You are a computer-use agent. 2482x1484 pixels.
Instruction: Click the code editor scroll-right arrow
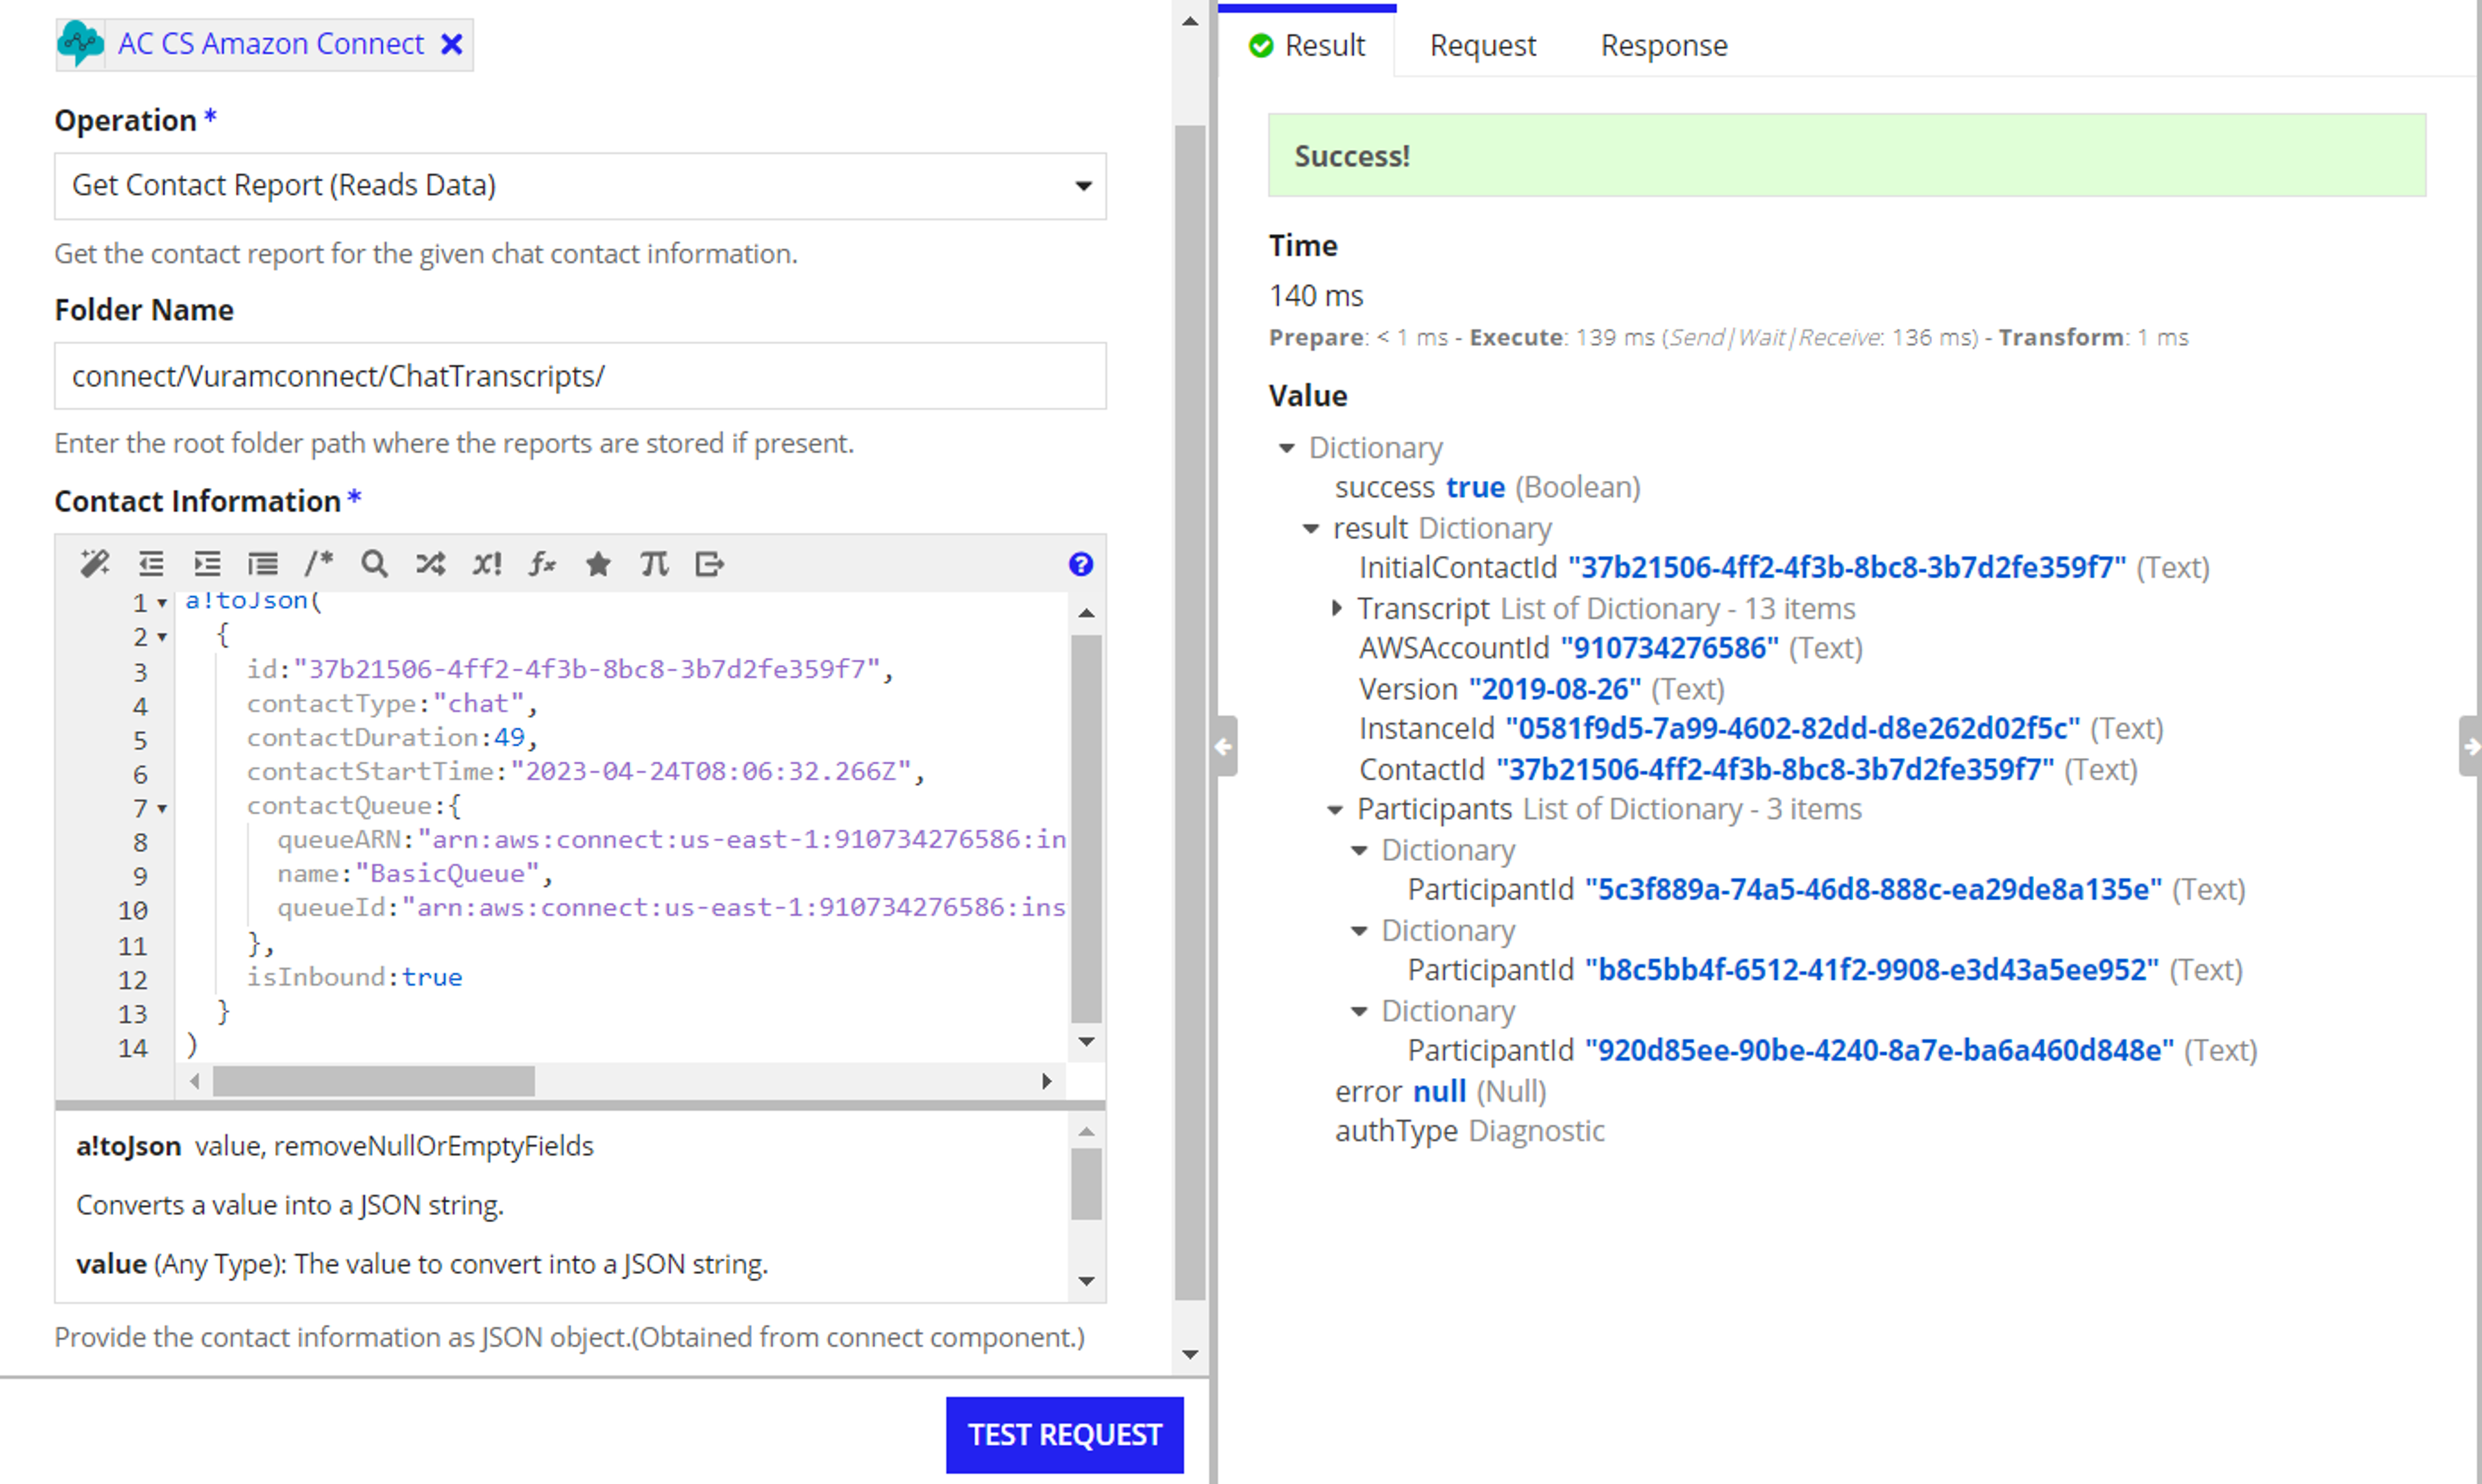point(1046,1081)
